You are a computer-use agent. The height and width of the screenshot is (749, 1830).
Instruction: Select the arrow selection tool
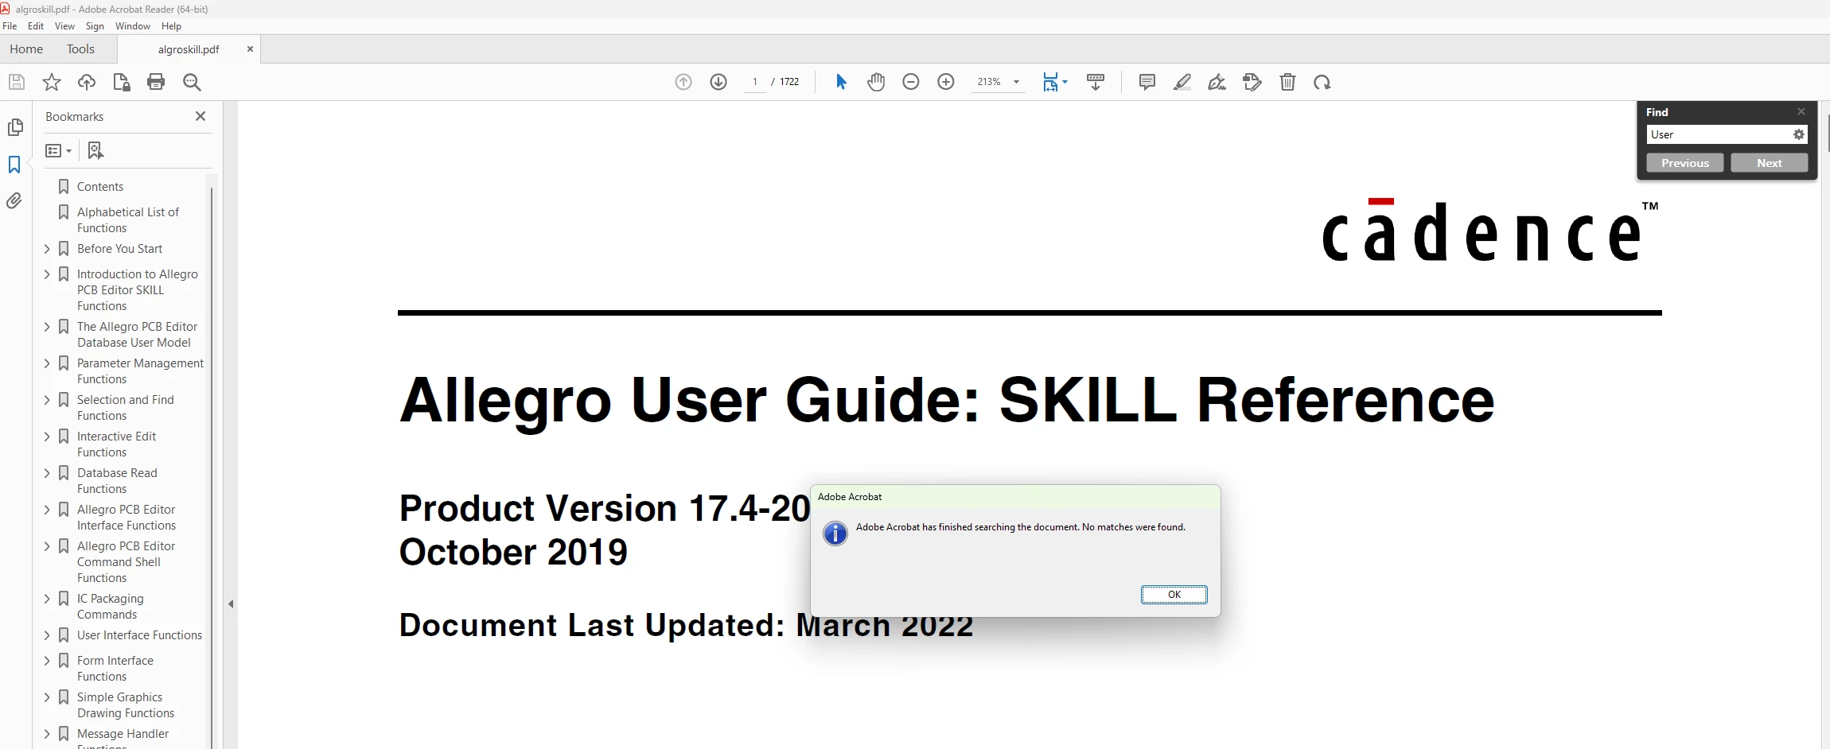[841, 82]
